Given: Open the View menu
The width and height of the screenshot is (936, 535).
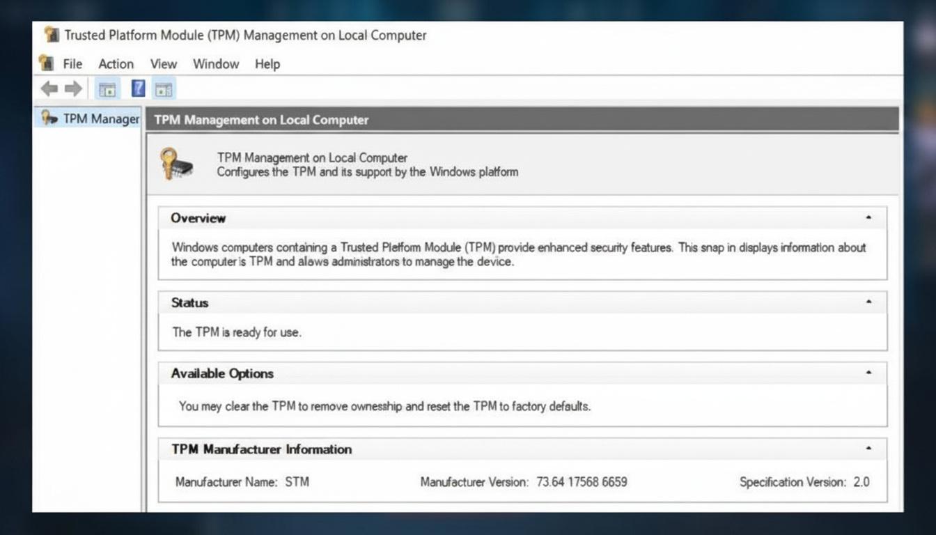Looking at the screenshot, I should (x=164, y=64).
